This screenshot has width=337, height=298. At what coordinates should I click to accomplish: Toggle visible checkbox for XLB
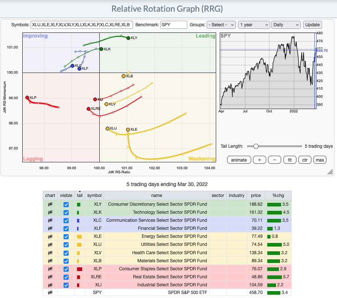click(66, 261)
